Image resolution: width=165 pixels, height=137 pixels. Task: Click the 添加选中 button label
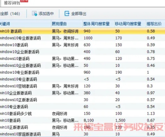click(x=46, y=14)
